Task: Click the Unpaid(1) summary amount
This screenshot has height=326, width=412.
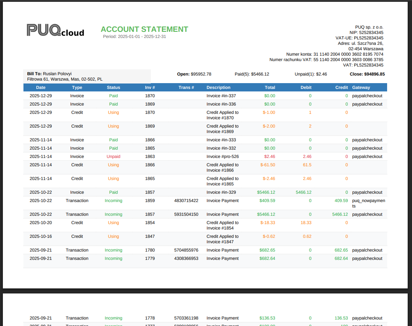Action: point(311,74)
